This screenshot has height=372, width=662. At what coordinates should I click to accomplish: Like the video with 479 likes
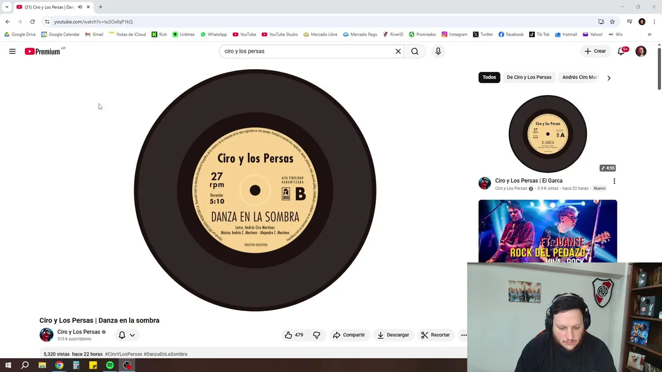click(294, 335)
